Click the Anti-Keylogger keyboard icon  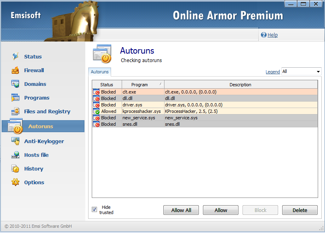coord(15,141)
